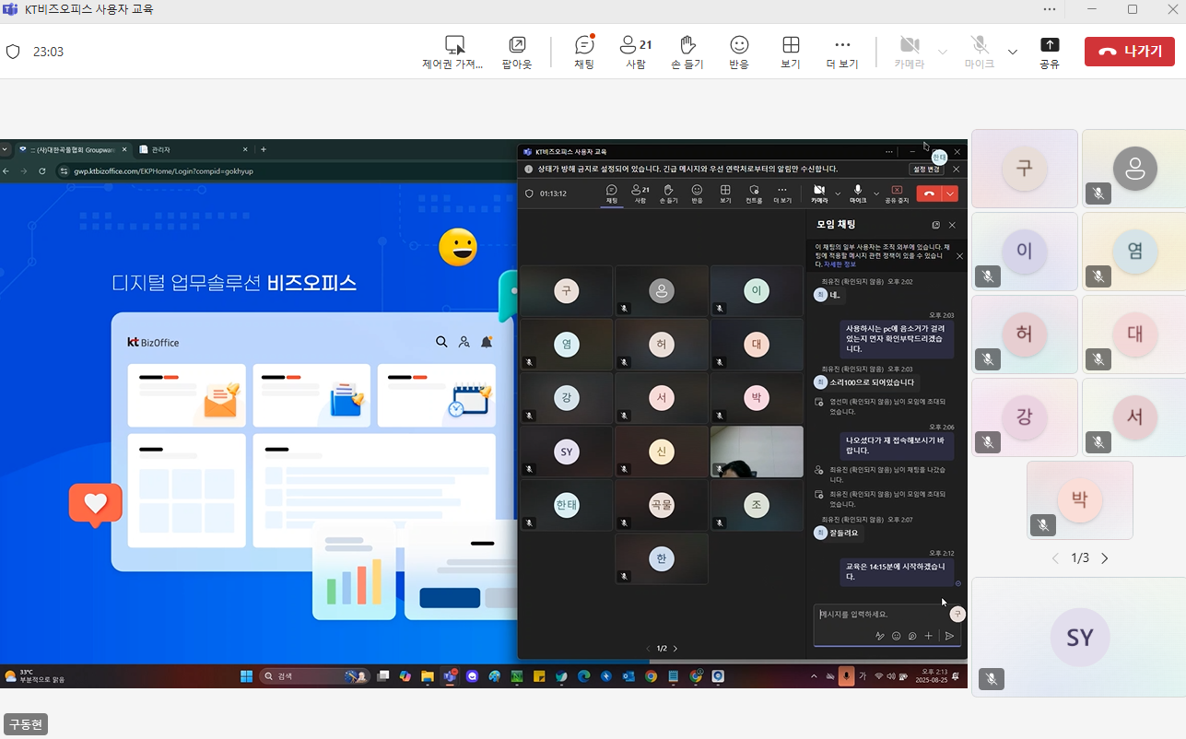The image size is (1186, 739).
Task: Expand camera arrow in shared Teams window
Action: click(838, 194)
